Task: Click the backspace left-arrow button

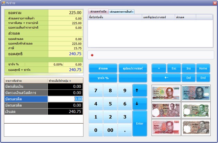Action: (166, 78)
